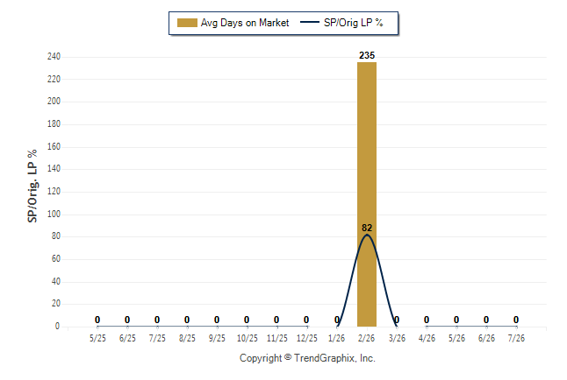Click the 10/25 axis label
567x380 pixels.
point(248,338)
